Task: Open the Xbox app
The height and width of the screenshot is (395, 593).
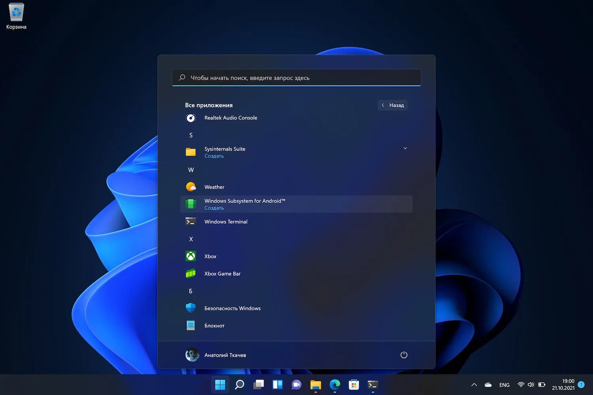Action: 210,256
